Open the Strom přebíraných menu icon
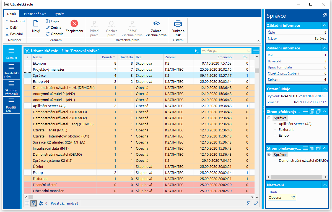Screen dimensions: 332x212 [x=305, y=111]
